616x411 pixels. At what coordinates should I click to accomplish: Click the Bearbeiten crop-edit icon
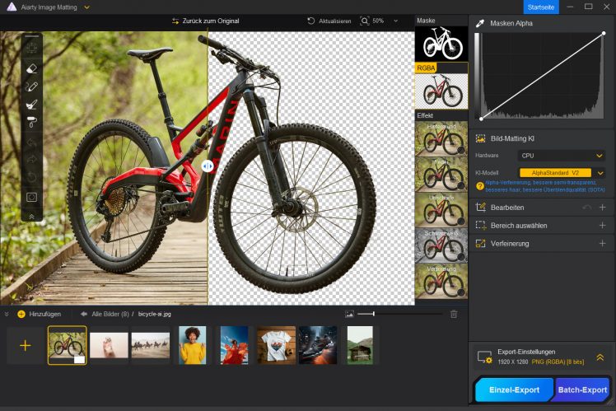(480, 207)
